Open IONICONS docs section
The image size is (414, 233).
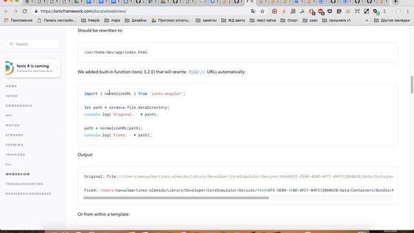click(x=16, y=155)
